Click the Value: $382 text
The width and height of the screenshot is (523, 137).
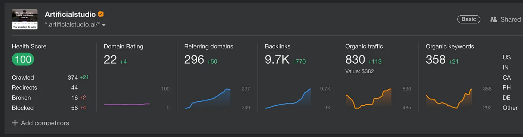(x=359, y=71)
